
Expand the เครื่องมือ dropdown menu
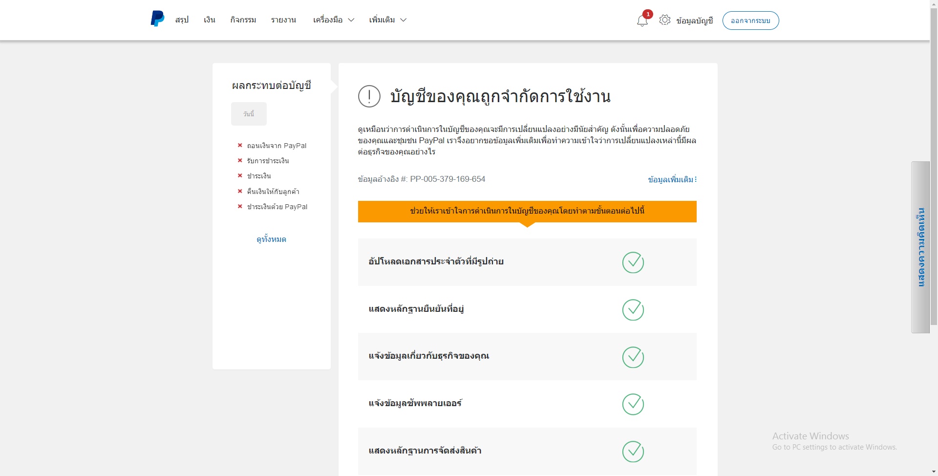coord(334,20)
